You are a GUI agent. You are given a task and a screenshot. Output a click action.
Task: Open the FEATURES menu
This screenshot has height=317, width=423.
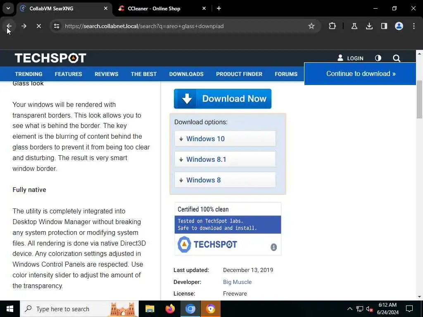pos(68,74)
